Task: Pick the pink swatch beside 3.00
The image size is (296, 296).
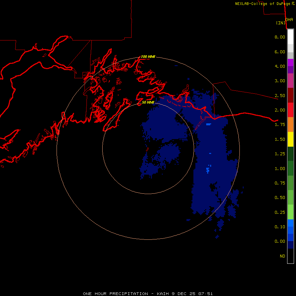Action: (x=290, y=81)
